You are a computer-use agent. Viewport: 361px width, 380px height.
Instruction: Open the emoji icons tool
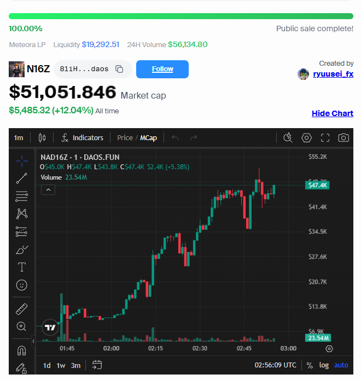click(x=22, y=285)
